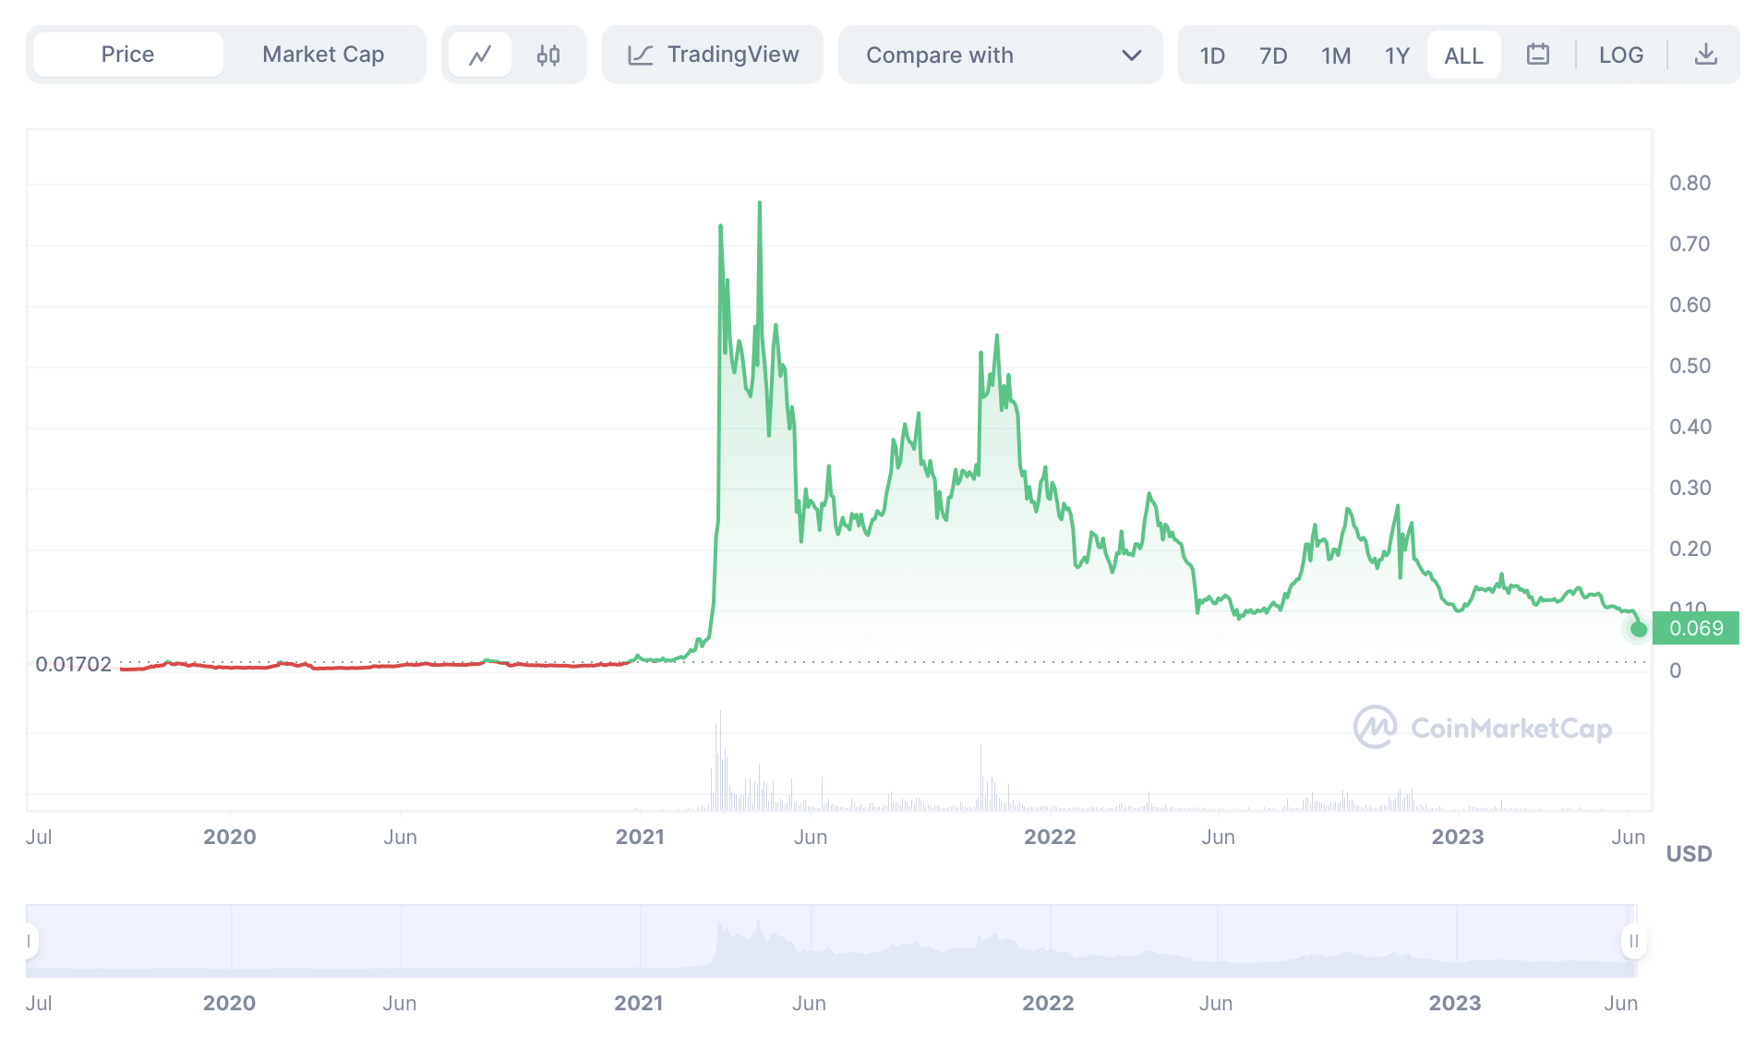Viewport: 1756px width, 1062px height.
Task: Click the TradingView chart icon
Action: (x=641, y=55)
